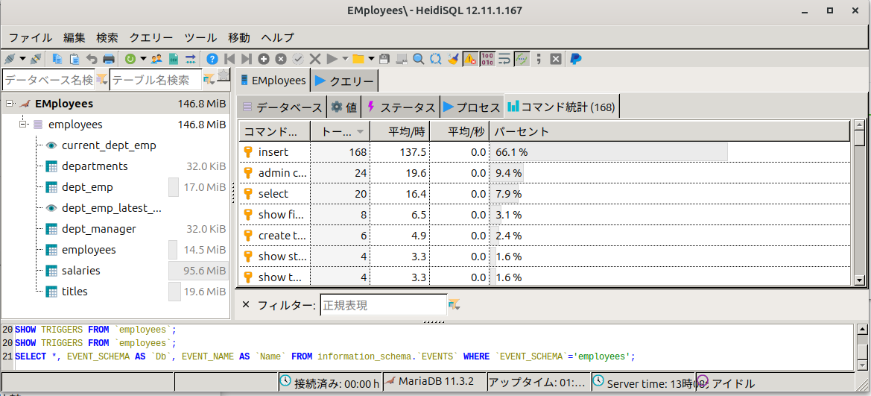Click the open SQL file folder icon
This screenshot has height=396, width=871.
[358, 58]
